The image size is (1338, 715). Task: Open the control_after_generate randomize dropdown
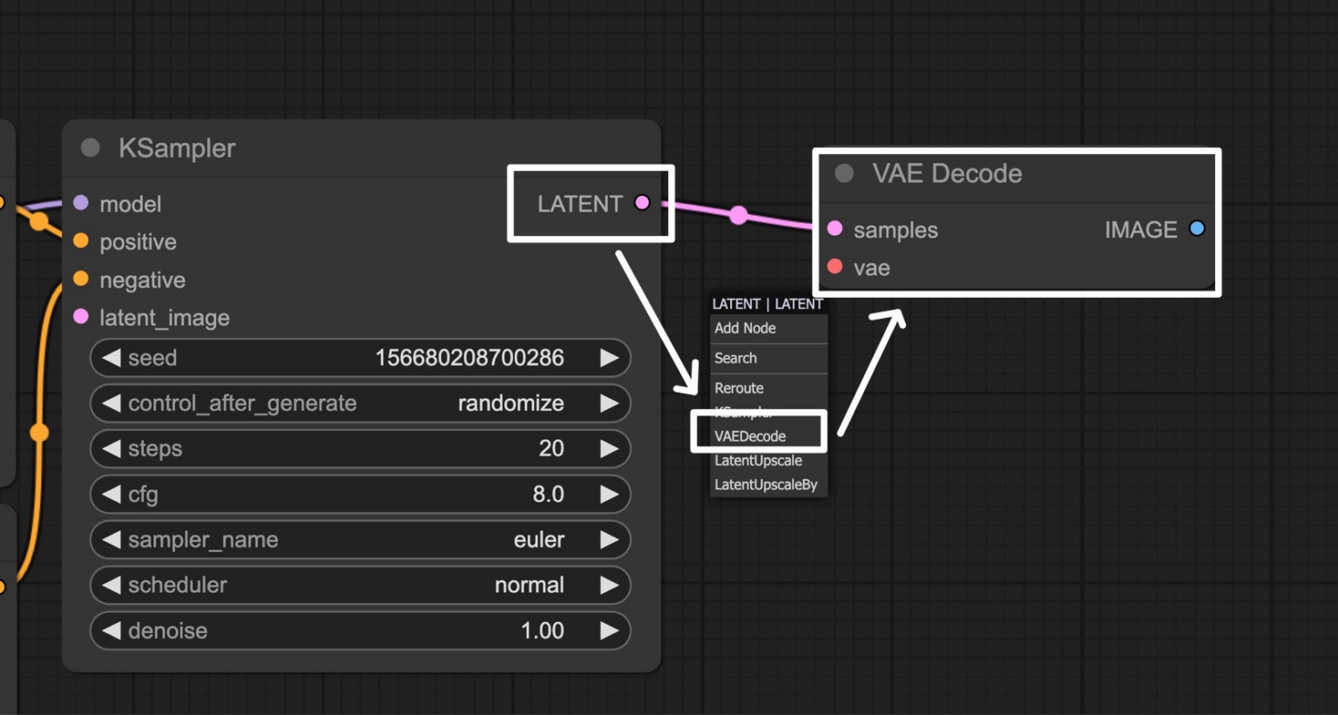[360, 403]
